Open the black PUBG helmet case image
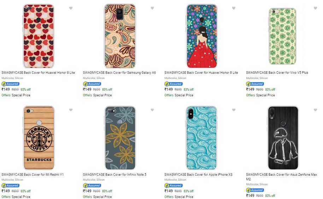323x199 pixels. click(x=283, y=138)
